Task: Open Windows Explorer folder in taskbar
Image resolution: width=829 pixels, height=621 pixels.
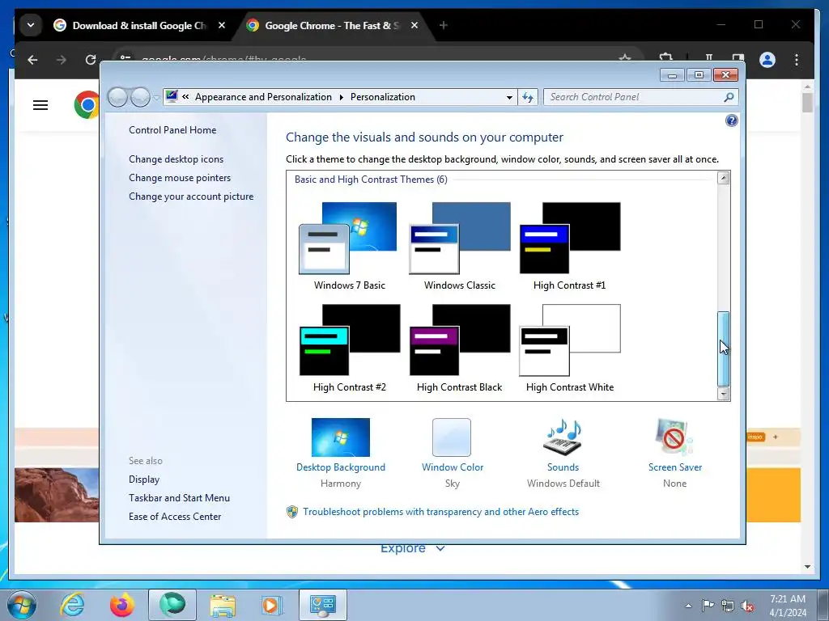Action: (x=223, y=605)
